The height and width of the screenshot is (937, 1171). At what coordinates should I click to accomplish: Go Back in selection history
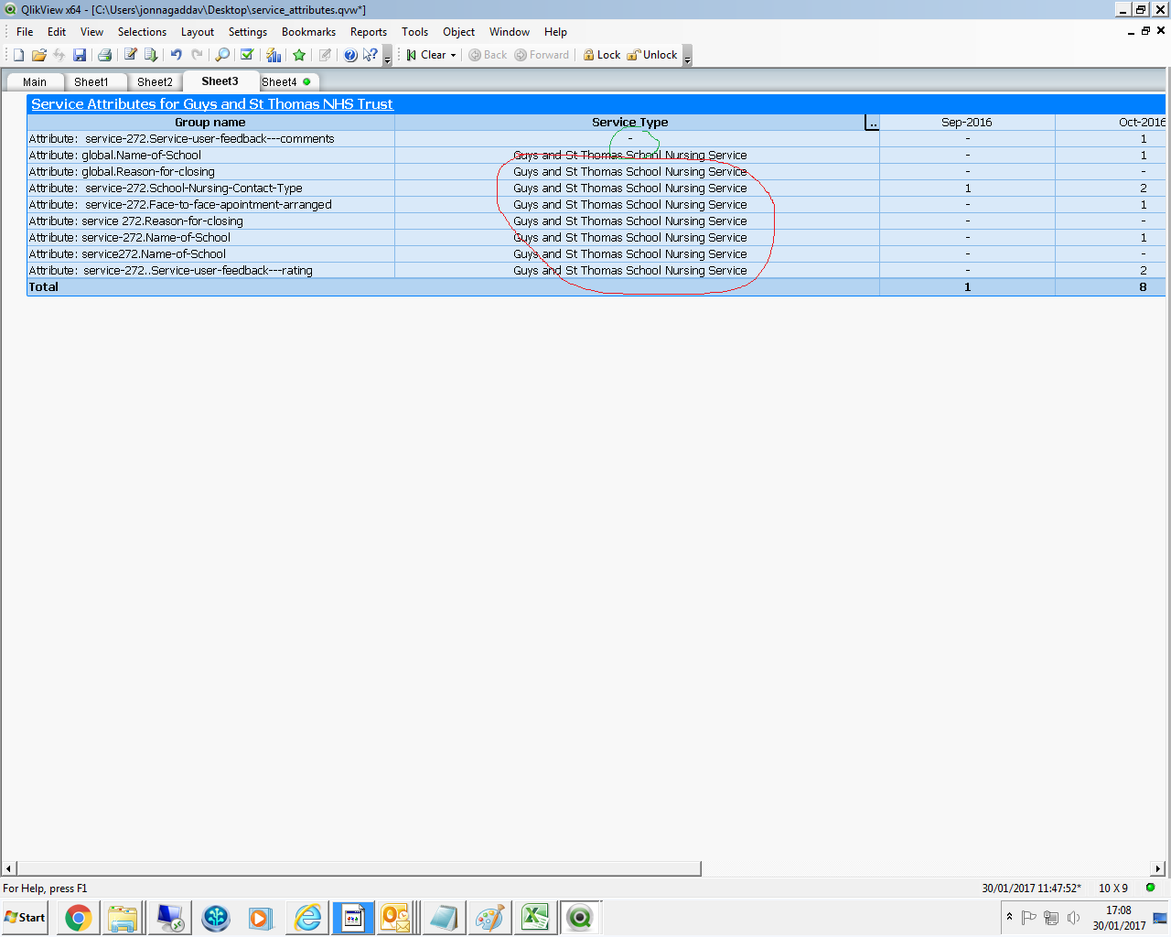(x=488, y=55)
